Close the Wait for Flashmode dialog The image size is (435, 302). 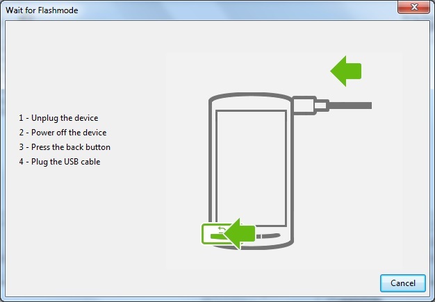click(x=414, y=7)
